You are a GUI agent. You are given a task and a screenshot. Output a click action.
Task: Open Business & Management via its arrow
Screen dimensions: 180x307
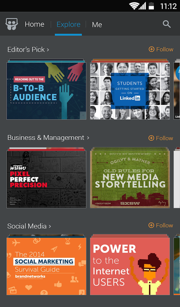point(88,138)
